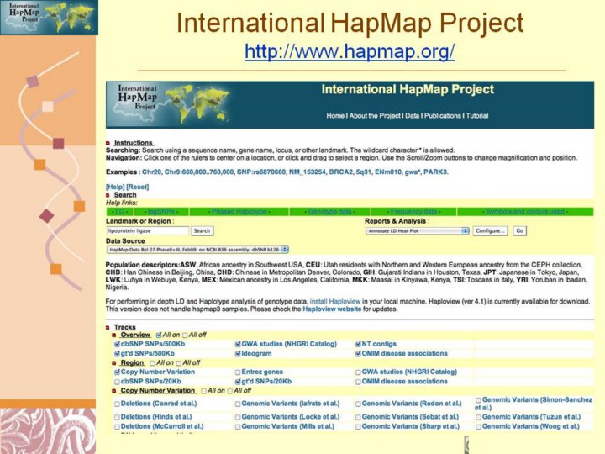Open the Annotate LD Heat Plot dropdown

coord(417,230)
